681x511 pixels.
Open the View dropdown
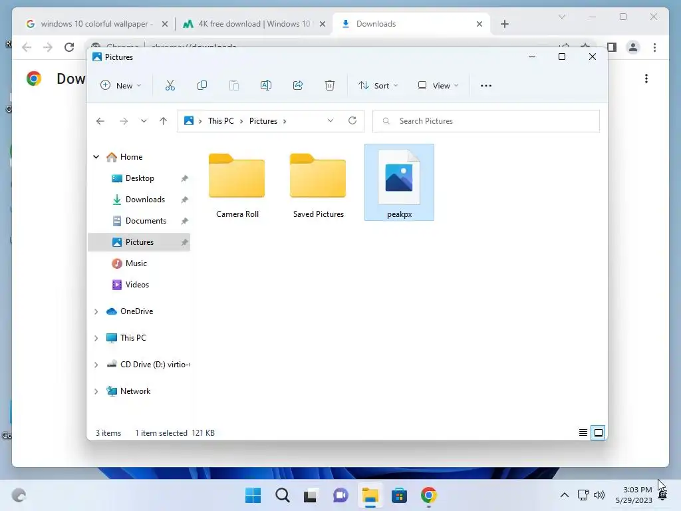438,86
